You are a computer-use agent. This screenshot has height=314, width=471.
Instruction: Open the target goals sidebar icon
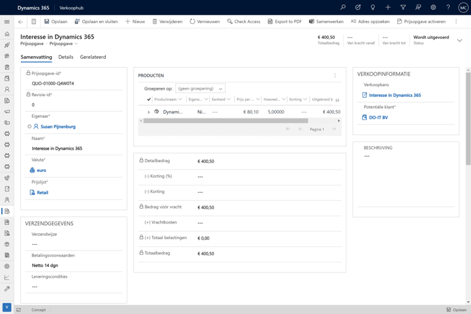pos(7,266)
